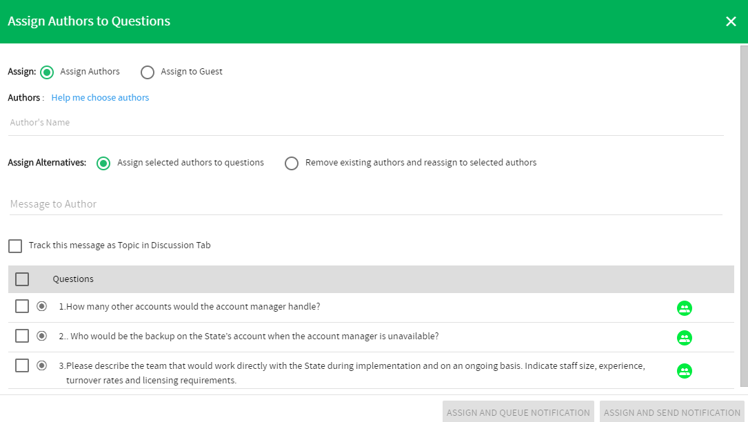Tick the checkbox for question 3
Image resolution: width=748 pixels, height=422 pixels.
click(x=22, y=365)
